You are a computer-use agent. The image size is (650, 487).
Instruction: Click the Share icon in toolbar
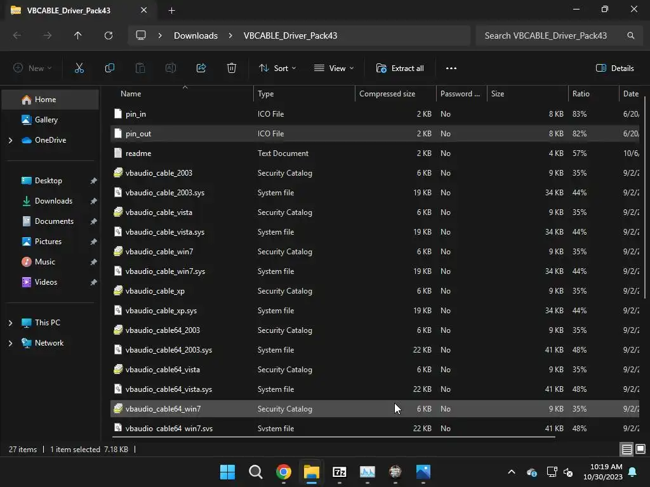point(201,68)
